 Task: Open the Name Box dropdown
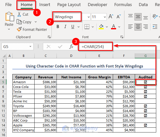pos(30,47)
